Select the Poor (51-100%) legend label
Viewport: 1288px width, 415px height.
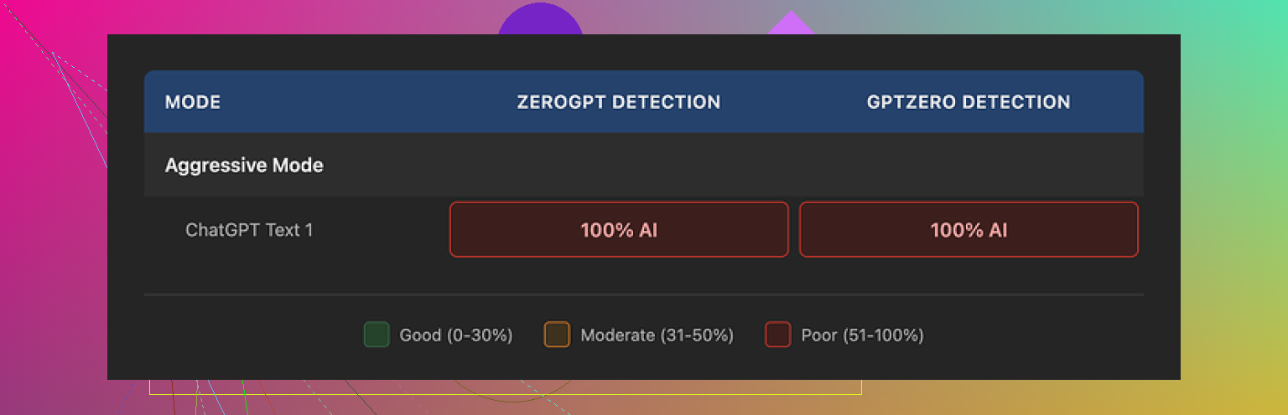862,336
